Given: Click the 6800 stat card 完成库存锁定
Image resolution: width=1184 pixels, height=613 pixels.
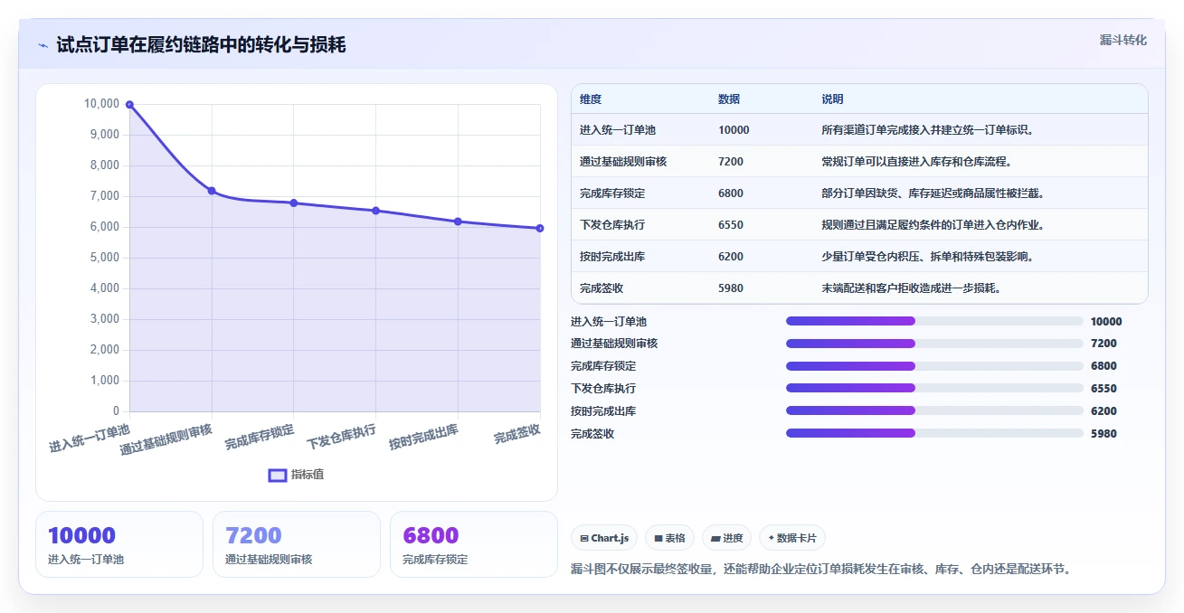Looking at the screenshot, I should (x=474, y=544).
